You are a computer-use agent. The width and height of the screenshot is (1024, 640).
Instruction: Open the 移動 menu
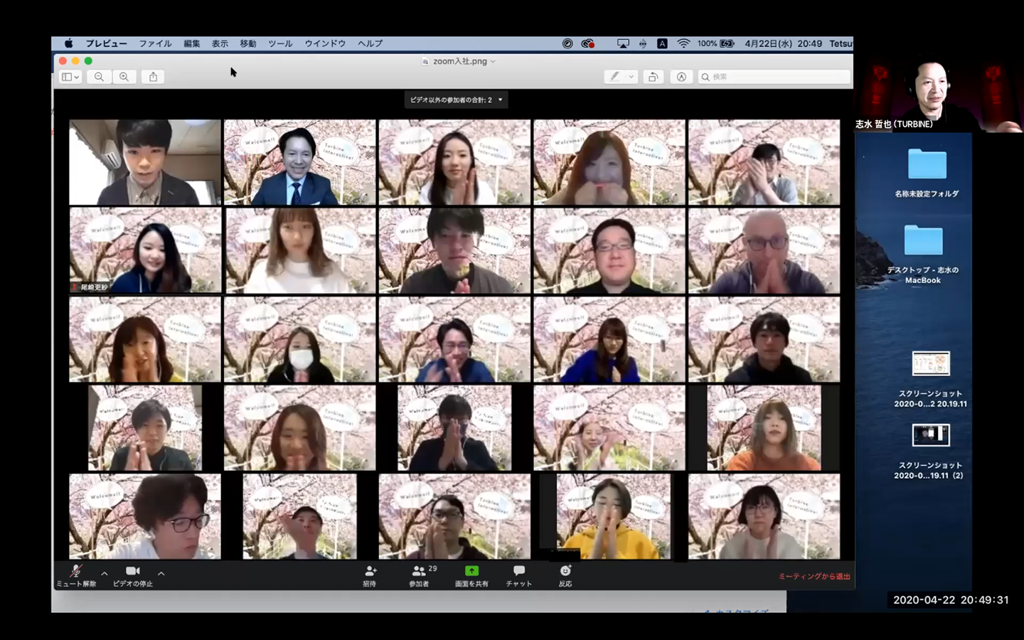tap(248, 43)
